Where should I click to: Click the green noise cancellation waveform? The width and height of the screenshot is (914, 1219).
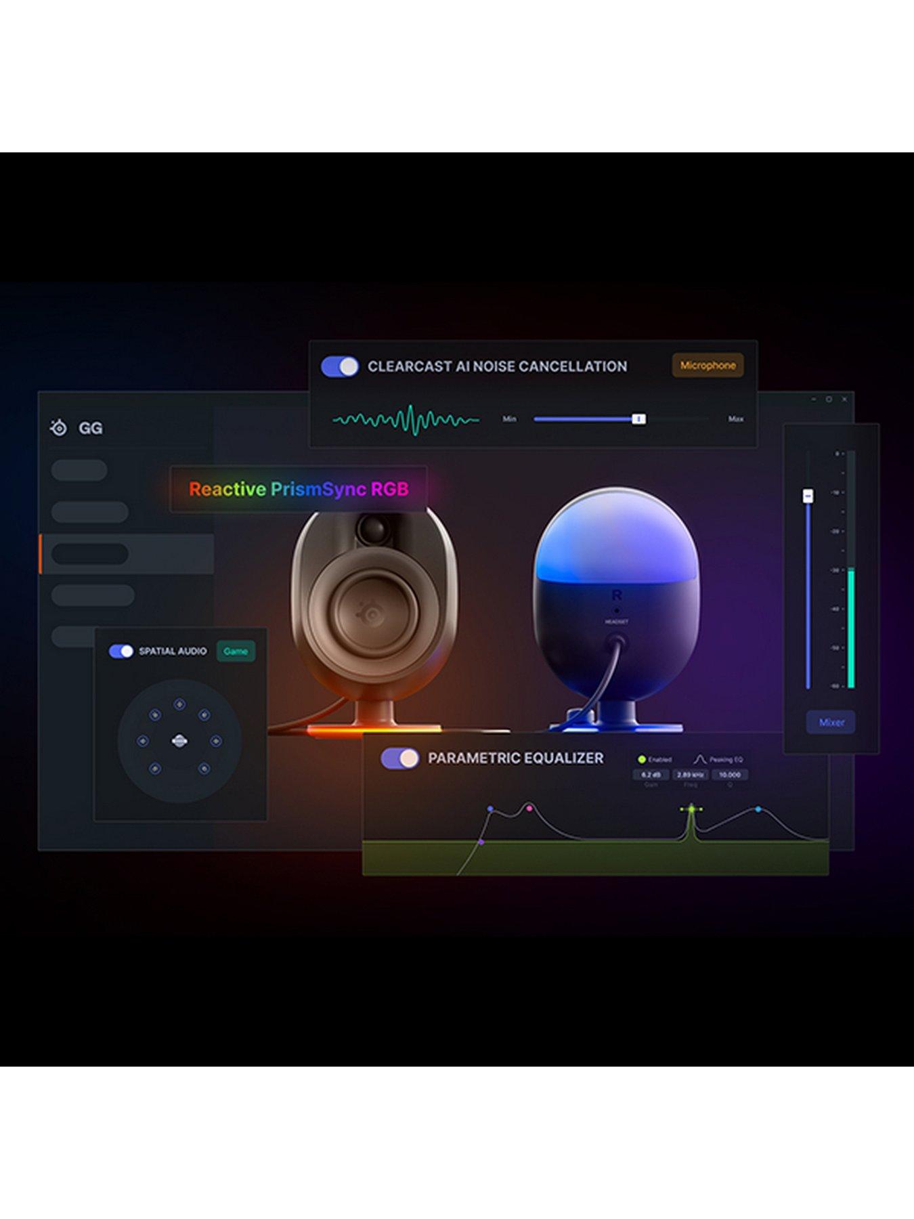[x=406, y=420]
